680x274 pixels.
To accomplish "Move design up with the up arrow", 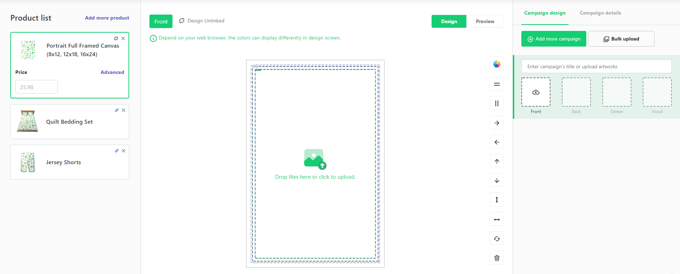I will (x=497, y=161).
